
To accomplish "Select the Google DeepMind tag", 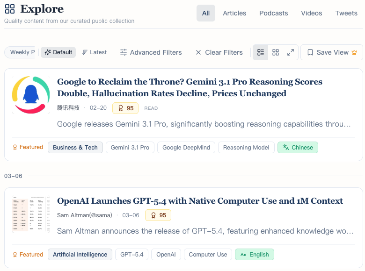I will (x=186, y=147).
